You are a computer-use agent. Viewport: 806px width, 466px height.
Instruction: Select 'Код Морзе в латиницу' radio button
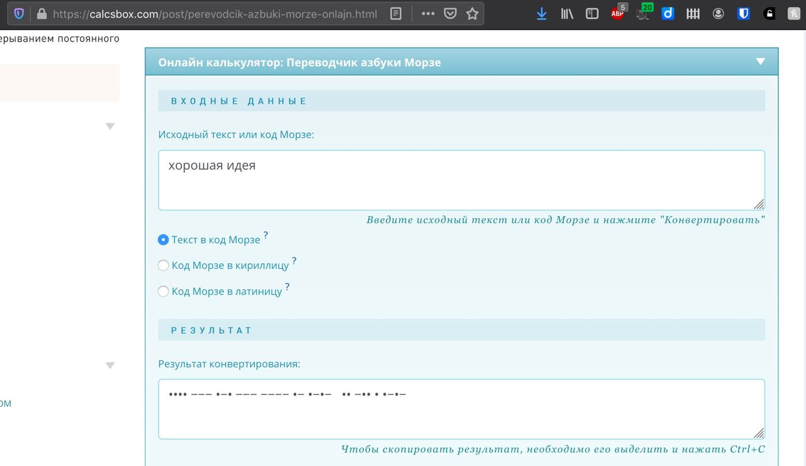click(x=163, y=291)
